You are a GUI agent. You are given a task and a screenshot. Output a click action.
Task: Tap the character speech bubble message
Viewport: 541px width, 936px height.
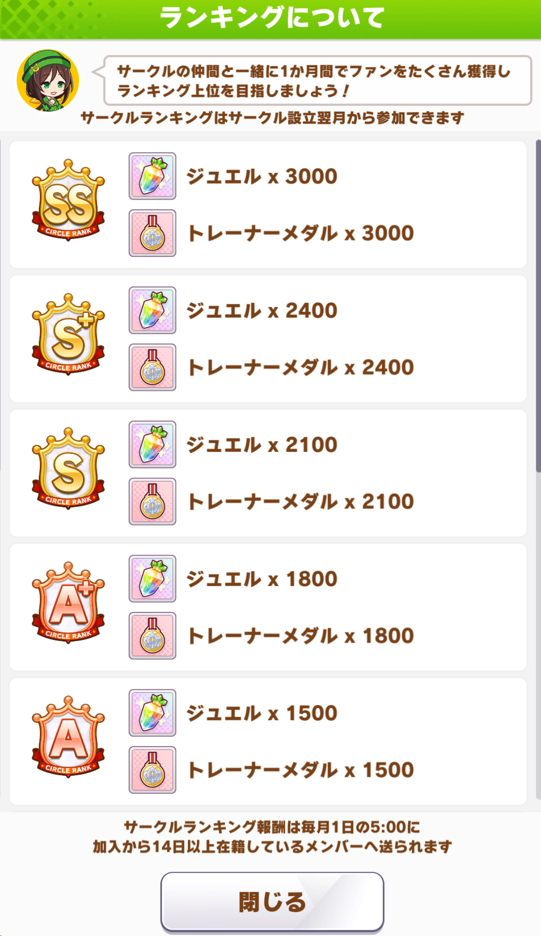coord(317,80)
